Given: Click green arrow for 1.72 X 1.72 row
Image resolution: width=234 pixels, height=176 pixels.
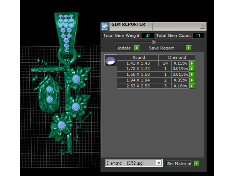Looking at the screenshot, I should 192,69.
